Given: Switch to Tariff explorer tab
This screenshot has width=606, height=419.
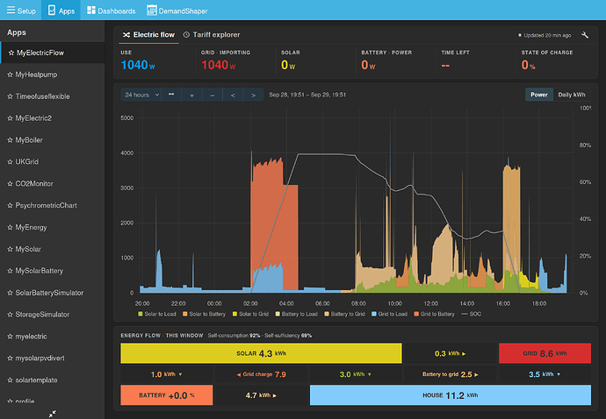Looking at the screenshot, I should coord(212,35).
